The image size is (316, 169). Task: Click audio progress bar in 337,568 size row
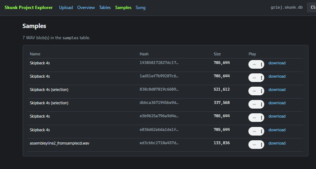[x=254, y=105]
